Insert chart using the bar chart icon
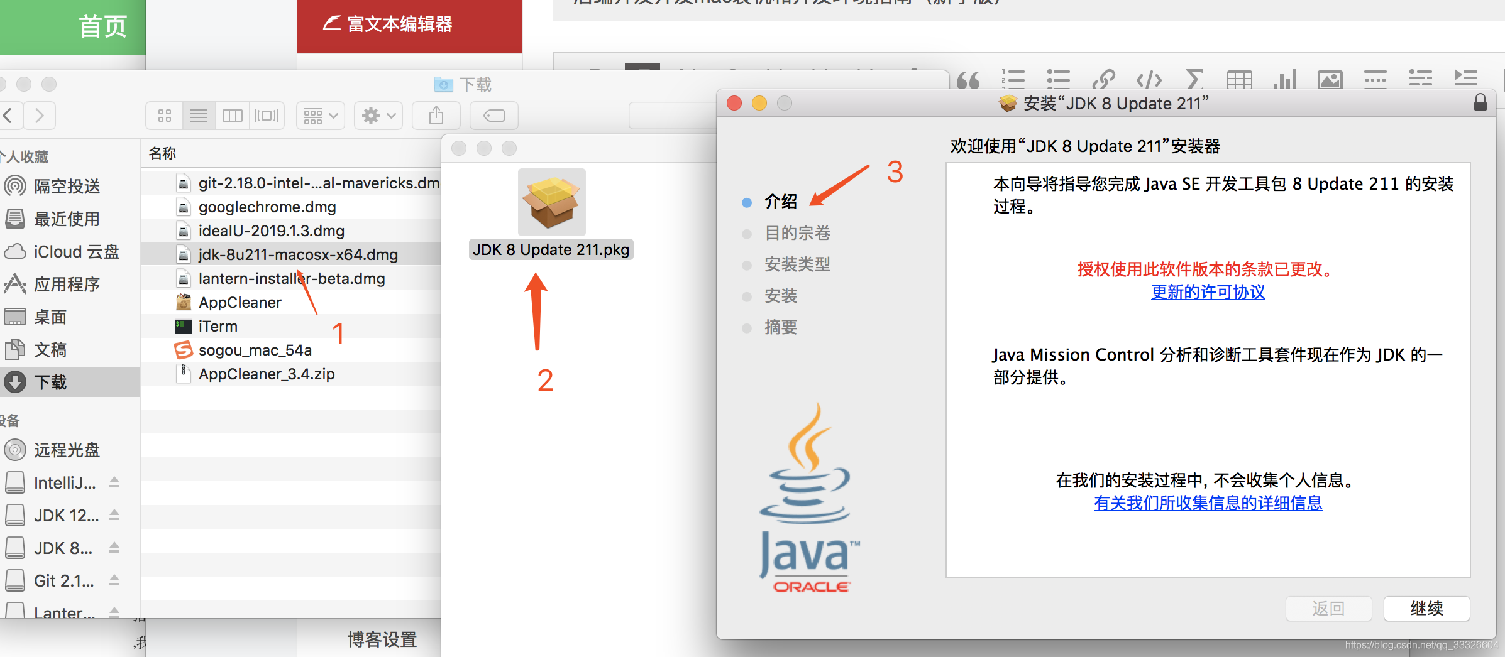The image size is (1505, 657). click(1284, 79)
